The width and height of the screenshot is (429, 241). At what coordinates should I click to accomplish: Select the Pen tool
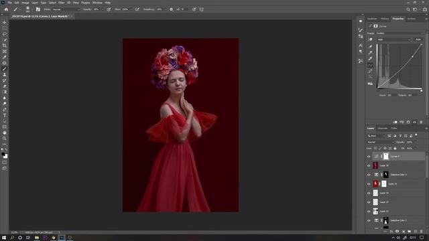click(x=5, y=110)
